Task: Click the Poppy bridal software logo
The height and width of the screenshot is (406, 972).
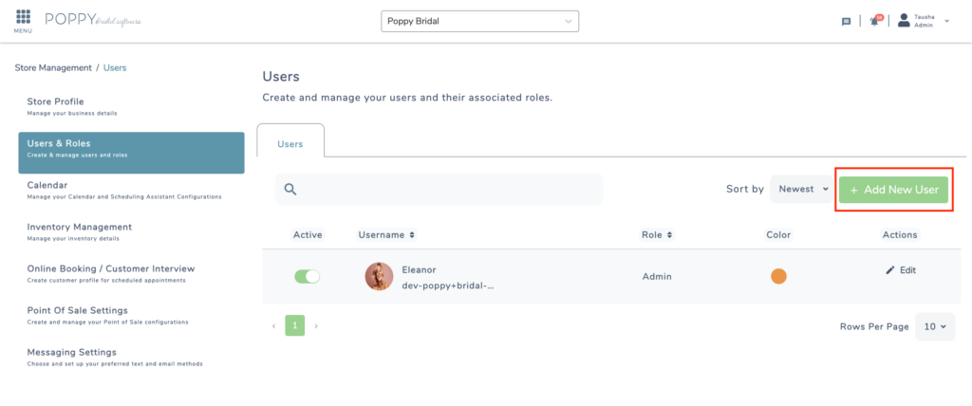Action: pos(94,20)
